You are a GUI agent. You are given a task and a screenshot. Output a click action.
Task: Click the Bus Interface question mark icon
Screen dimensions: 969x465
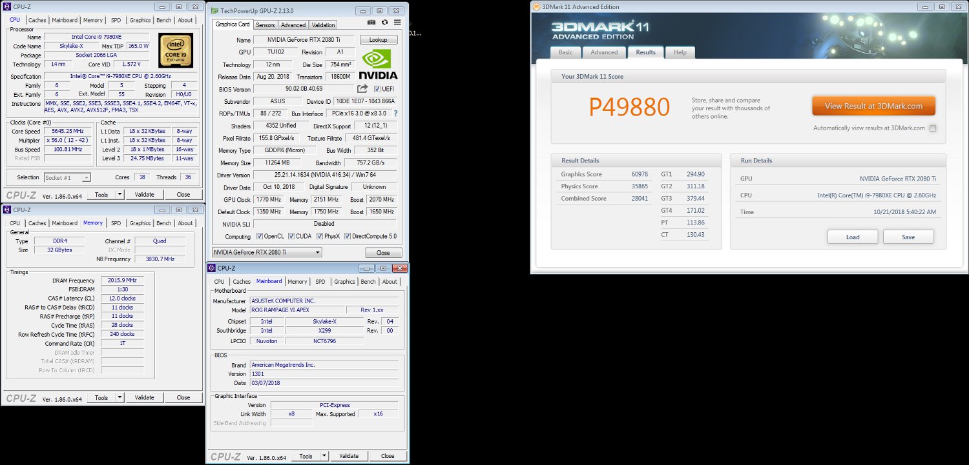pyautogui.click(x=395, y=114)
